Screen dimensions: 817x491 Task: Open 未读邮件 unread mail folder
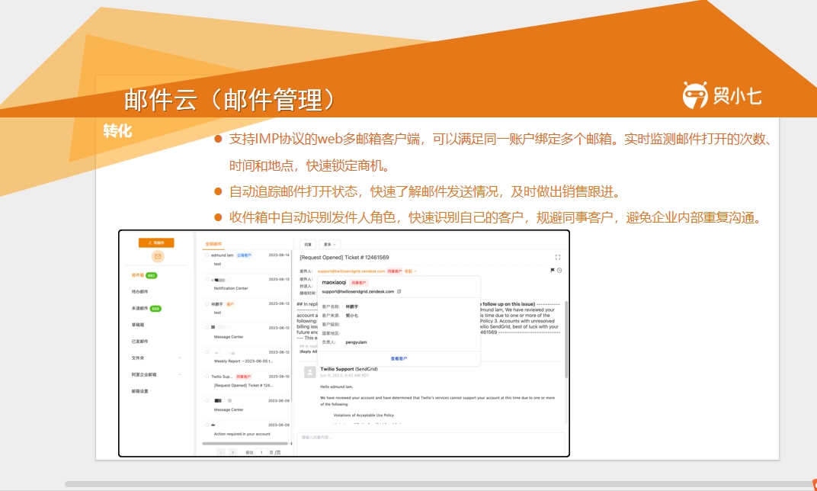(x=139, y=309)
